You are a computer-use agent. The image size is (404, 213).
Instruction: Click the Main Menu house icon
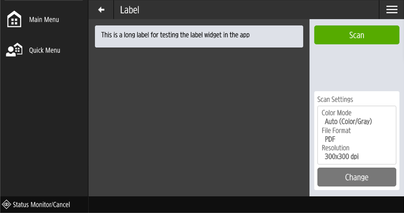coord(14,20)
